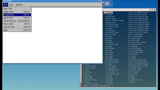Click the XFE file manager desktop icon
The height and width of the screenshot is (90, 160).
107,4
